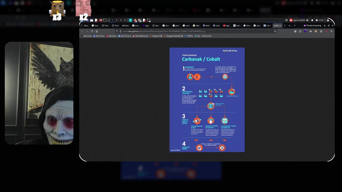This screenshot has width=342, height=192.
Task: Switch to the 'cmd' tab
Action: pos(186,26)
